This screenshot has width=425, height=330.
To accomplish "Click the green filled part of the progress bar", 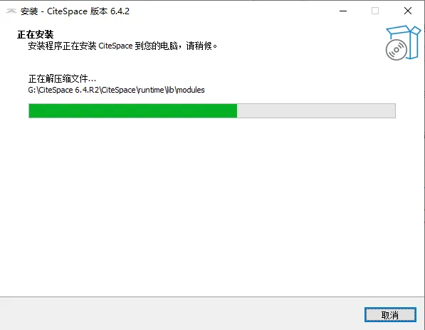I will pyautogui.click(x=133, y=110).
